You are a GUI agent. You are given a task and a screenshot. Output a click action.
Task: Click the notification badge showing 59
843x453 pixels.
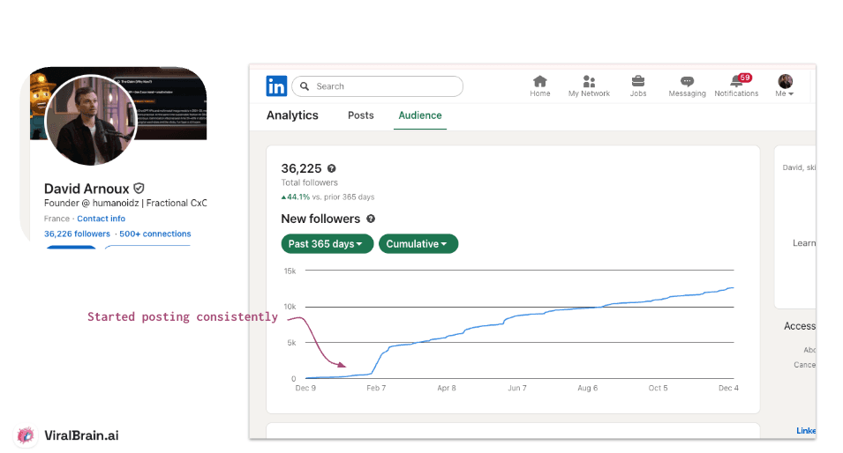(745, 78)
